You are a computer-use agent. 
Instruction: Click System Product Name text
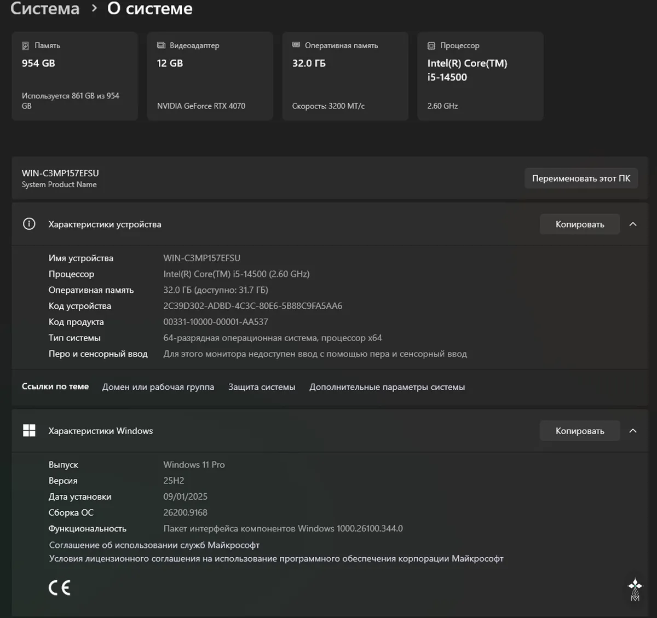(59, 184)
